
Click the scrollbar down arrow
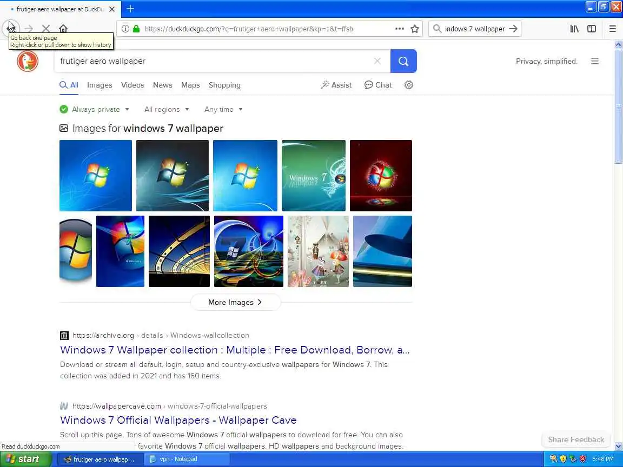pos(618,446)
